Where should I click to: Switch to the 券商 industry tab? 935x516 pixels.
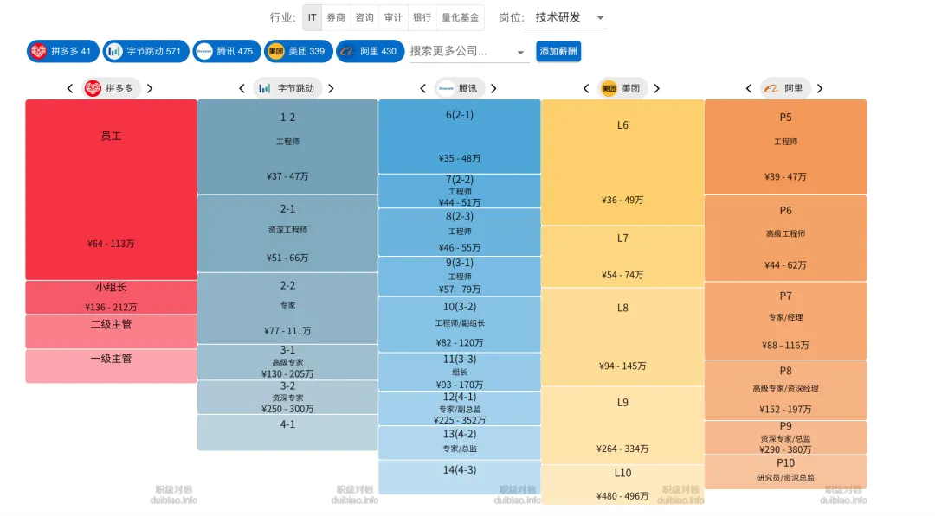[x=336, y=17]
